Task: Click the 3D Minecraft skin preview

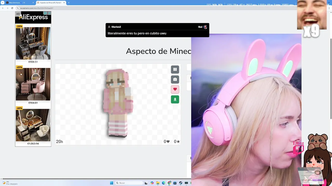Action: pyautogui.click(x=118, y=103)
